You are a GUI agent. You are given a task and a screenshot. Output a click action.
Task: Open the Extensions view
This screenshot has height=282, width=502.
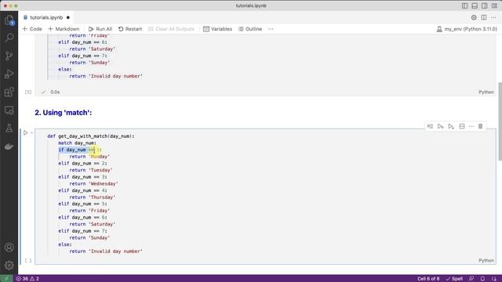pyautogui.click(x=9, y=92)
